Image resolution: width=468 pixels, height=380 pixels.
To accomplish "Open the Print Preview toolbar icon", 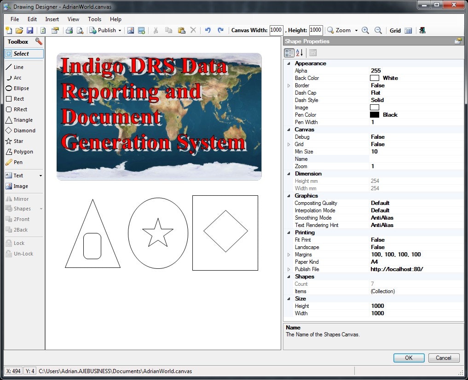I will click(x=79, y=30).
